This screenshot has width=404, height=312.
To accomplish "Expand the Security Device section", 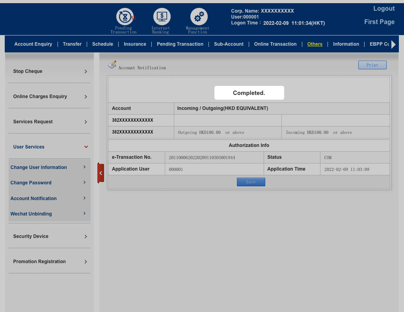I will tap(49, 236).
